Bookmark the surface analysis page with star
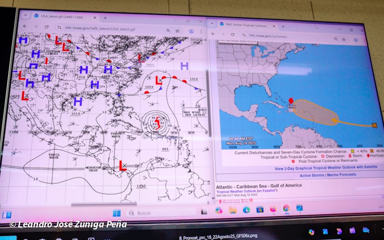 coord(177,31)
